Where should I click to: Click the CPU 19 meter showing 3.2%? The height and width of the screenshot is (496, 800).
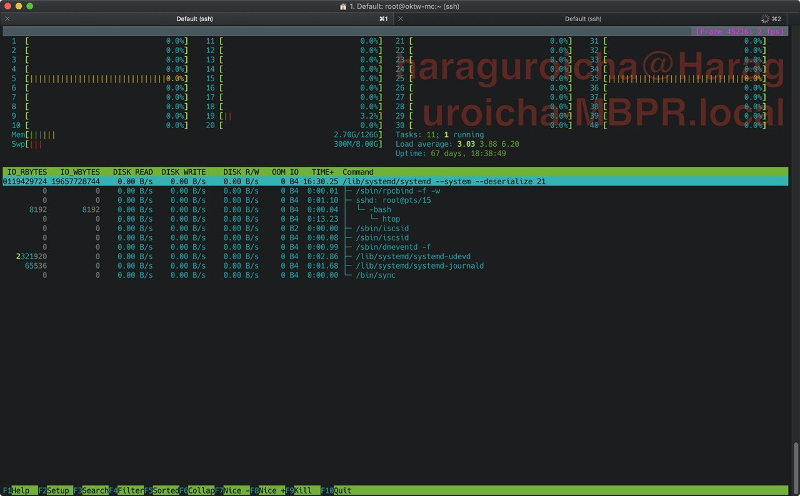pos(294,116)
